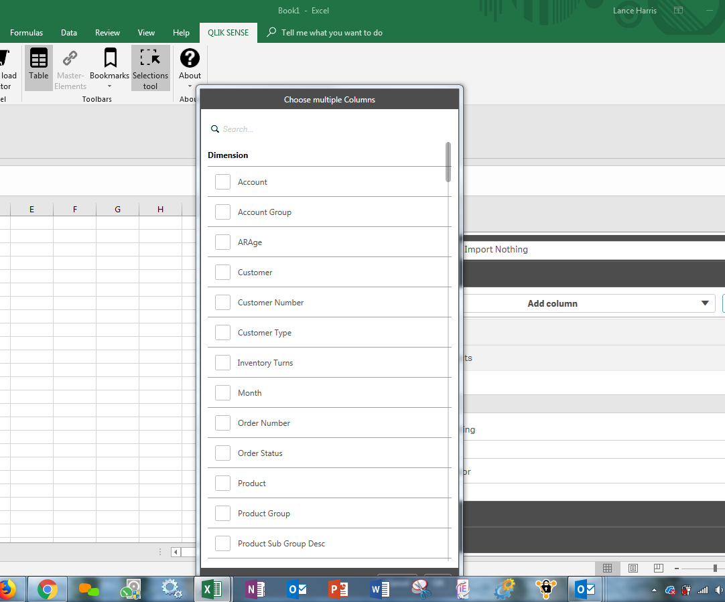Check the Inventory Turns checkbox

[223, 362]
